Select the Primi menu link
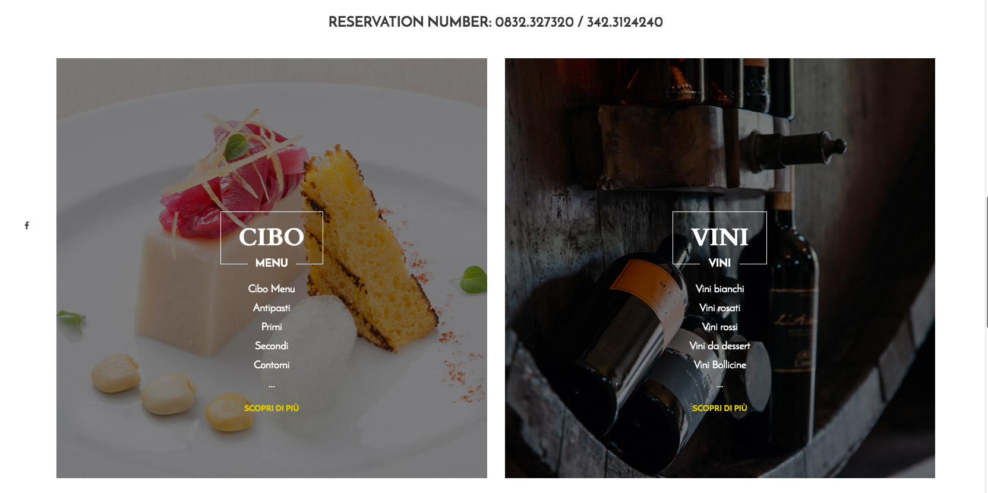 pos(272,327)
